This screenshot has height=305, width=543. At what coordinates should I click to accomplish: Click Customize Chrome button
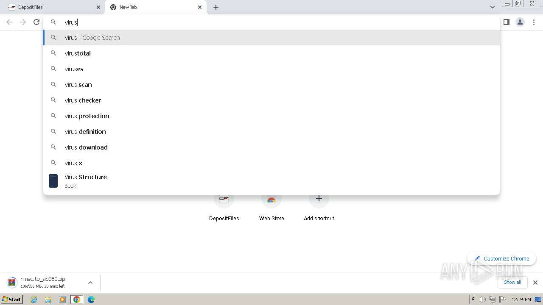[x=502, y=258]
